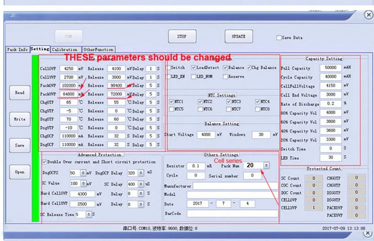Viewport: 374px width, 241px height.
Task: Click the CellFullVoltage field 4150
Action: [x=331, y=86]
